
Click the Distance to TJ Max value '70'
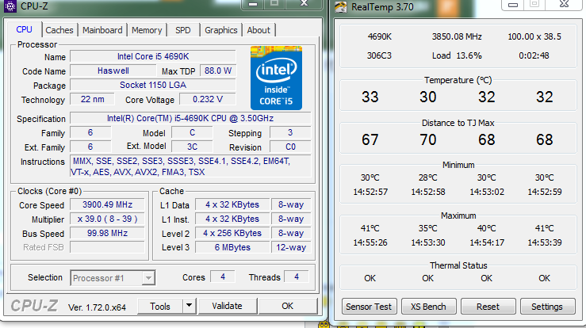[x=428, y=139]
